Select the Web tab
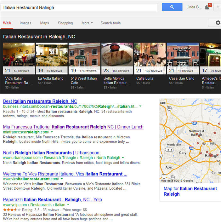 pos(7,23)
